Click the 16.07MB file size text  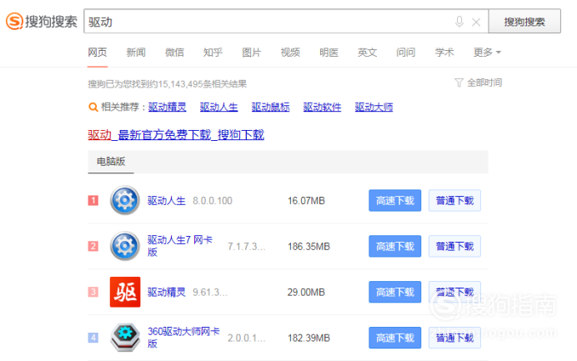coord(306,201)
